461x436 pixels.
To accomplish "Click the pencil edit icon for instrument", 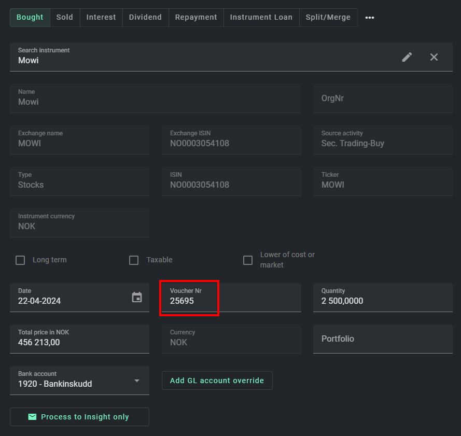I will [407, 57].
